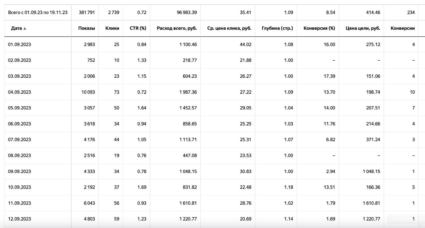The height and width of the screenshot is (228, 425).
Task: Click the CTR (%) column header
Action: [138, 28]
